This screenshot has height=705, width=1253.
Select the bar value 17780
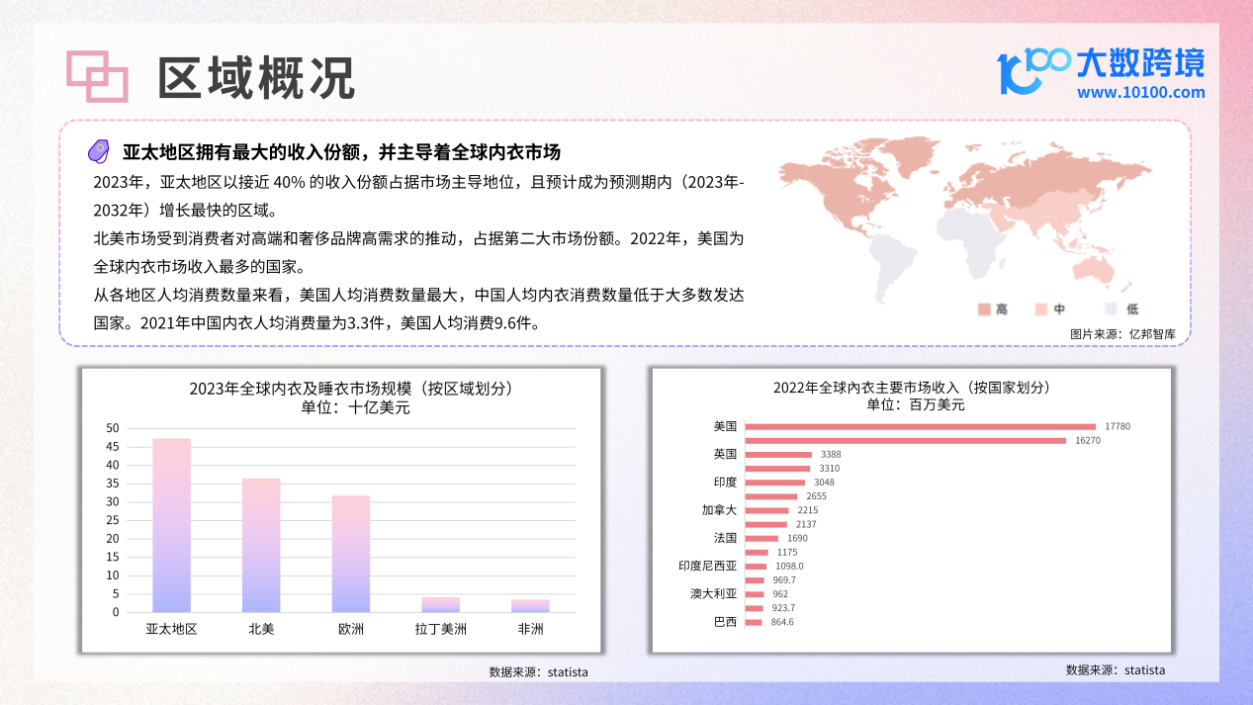[1118, 426]
